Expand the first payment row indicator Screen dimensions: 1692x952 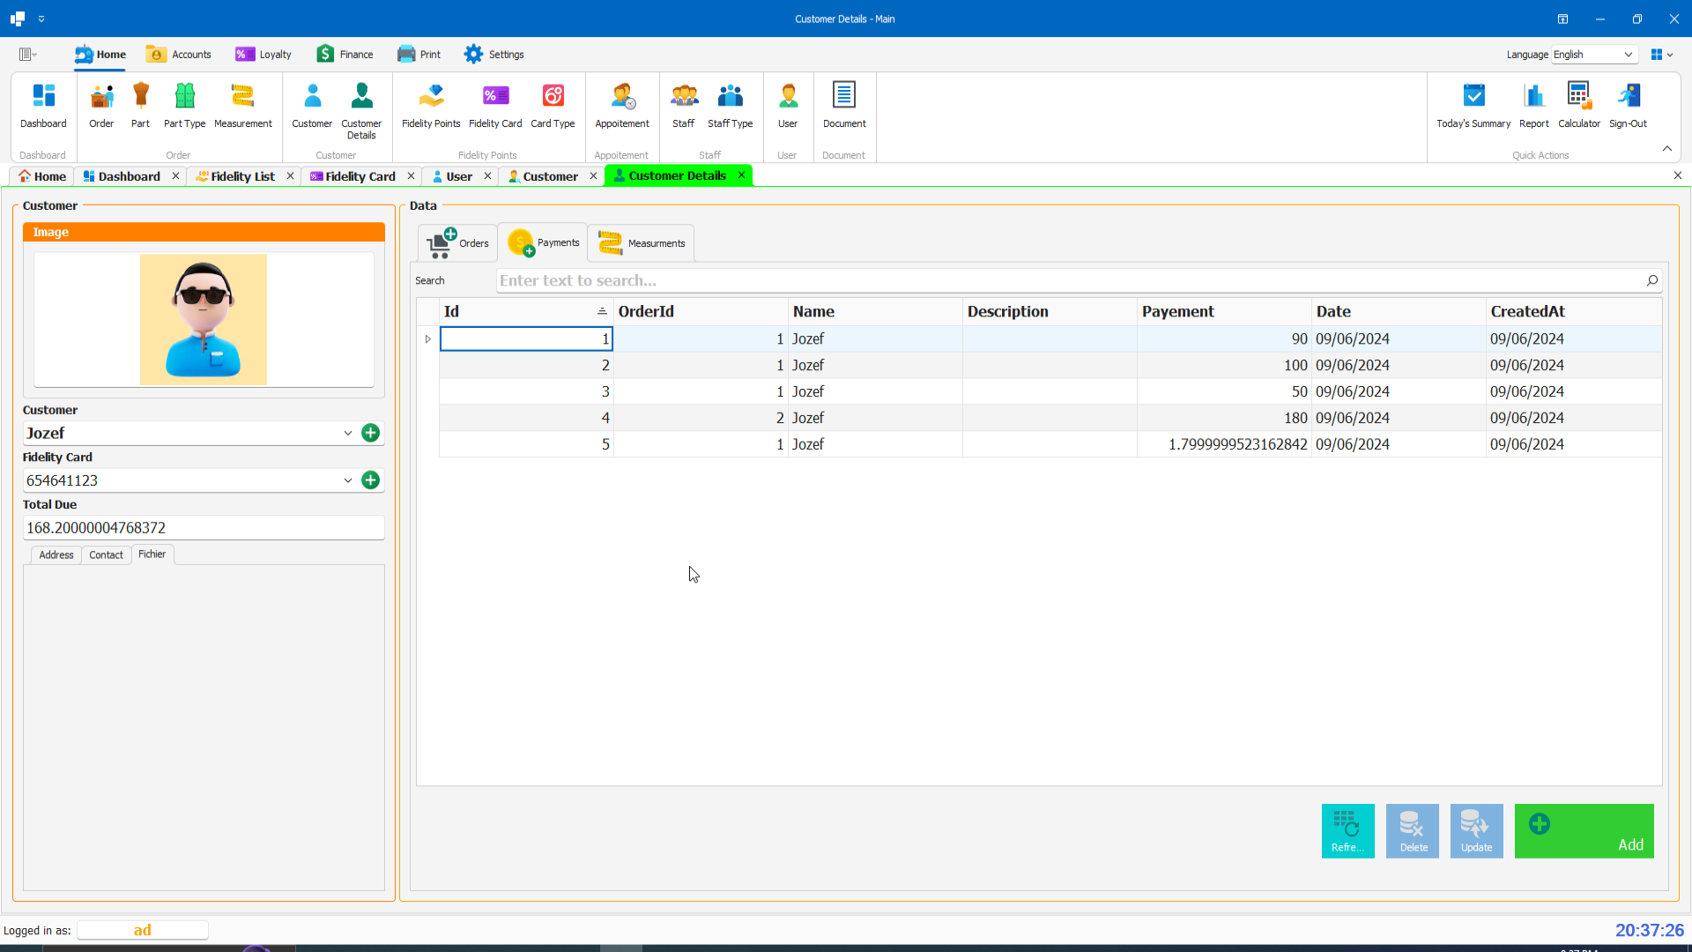pos(428,339)
